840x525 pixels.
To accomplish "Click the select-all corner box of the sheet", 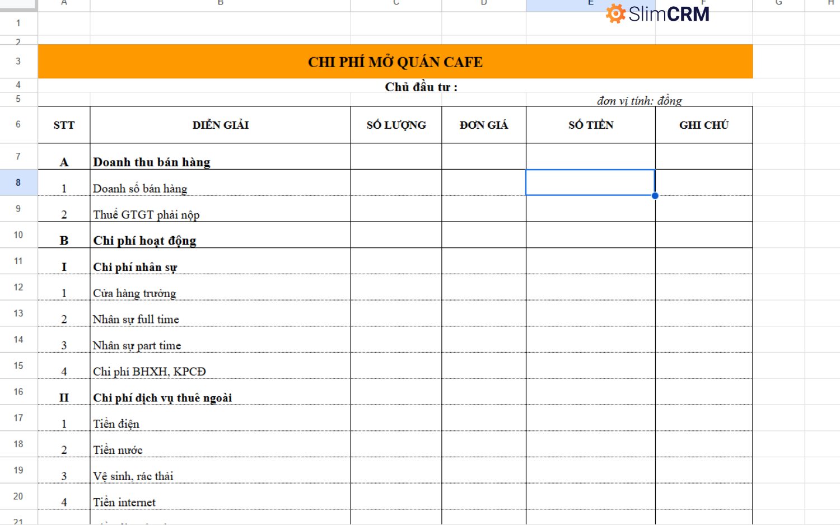I will click(18, 4).
